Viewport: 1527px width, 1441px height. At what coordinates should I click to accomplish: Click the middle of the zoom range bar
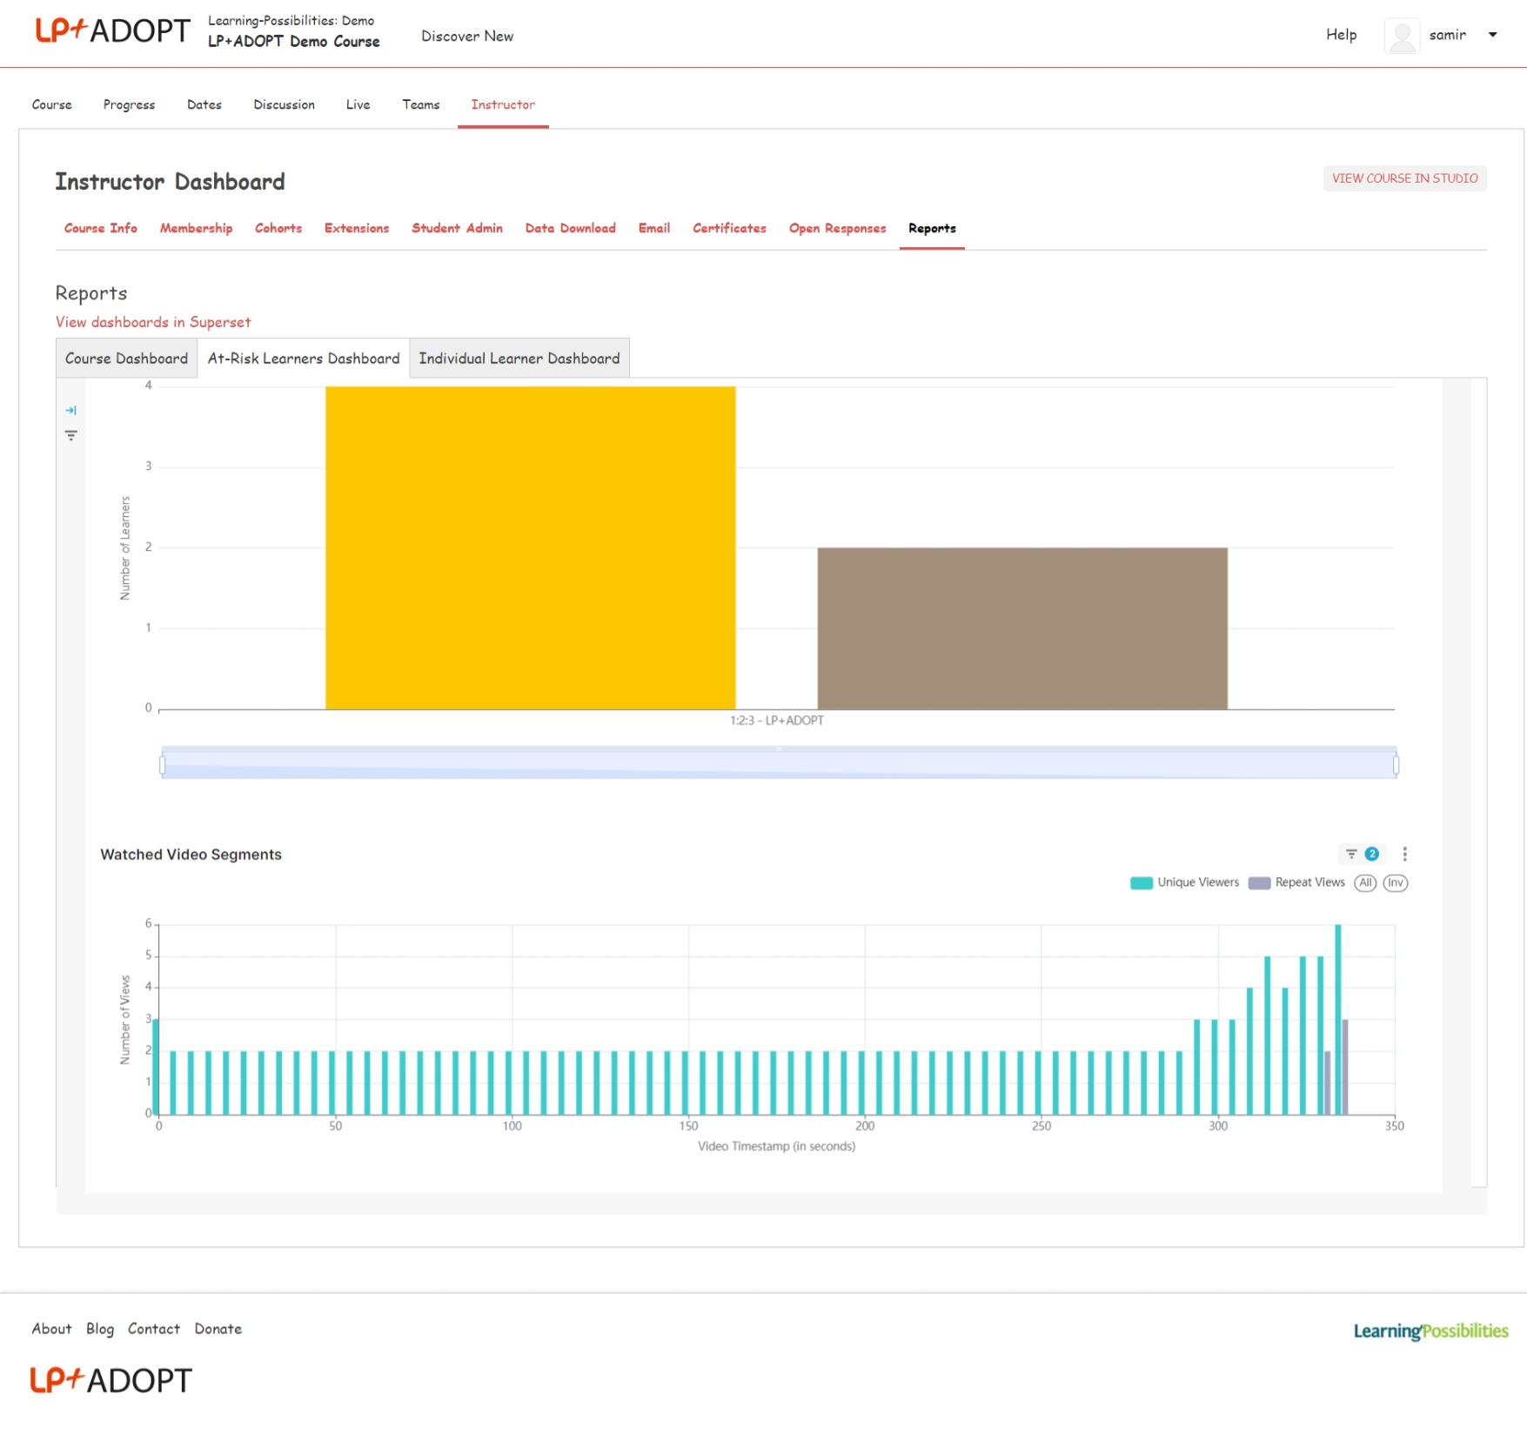[779, 763]
